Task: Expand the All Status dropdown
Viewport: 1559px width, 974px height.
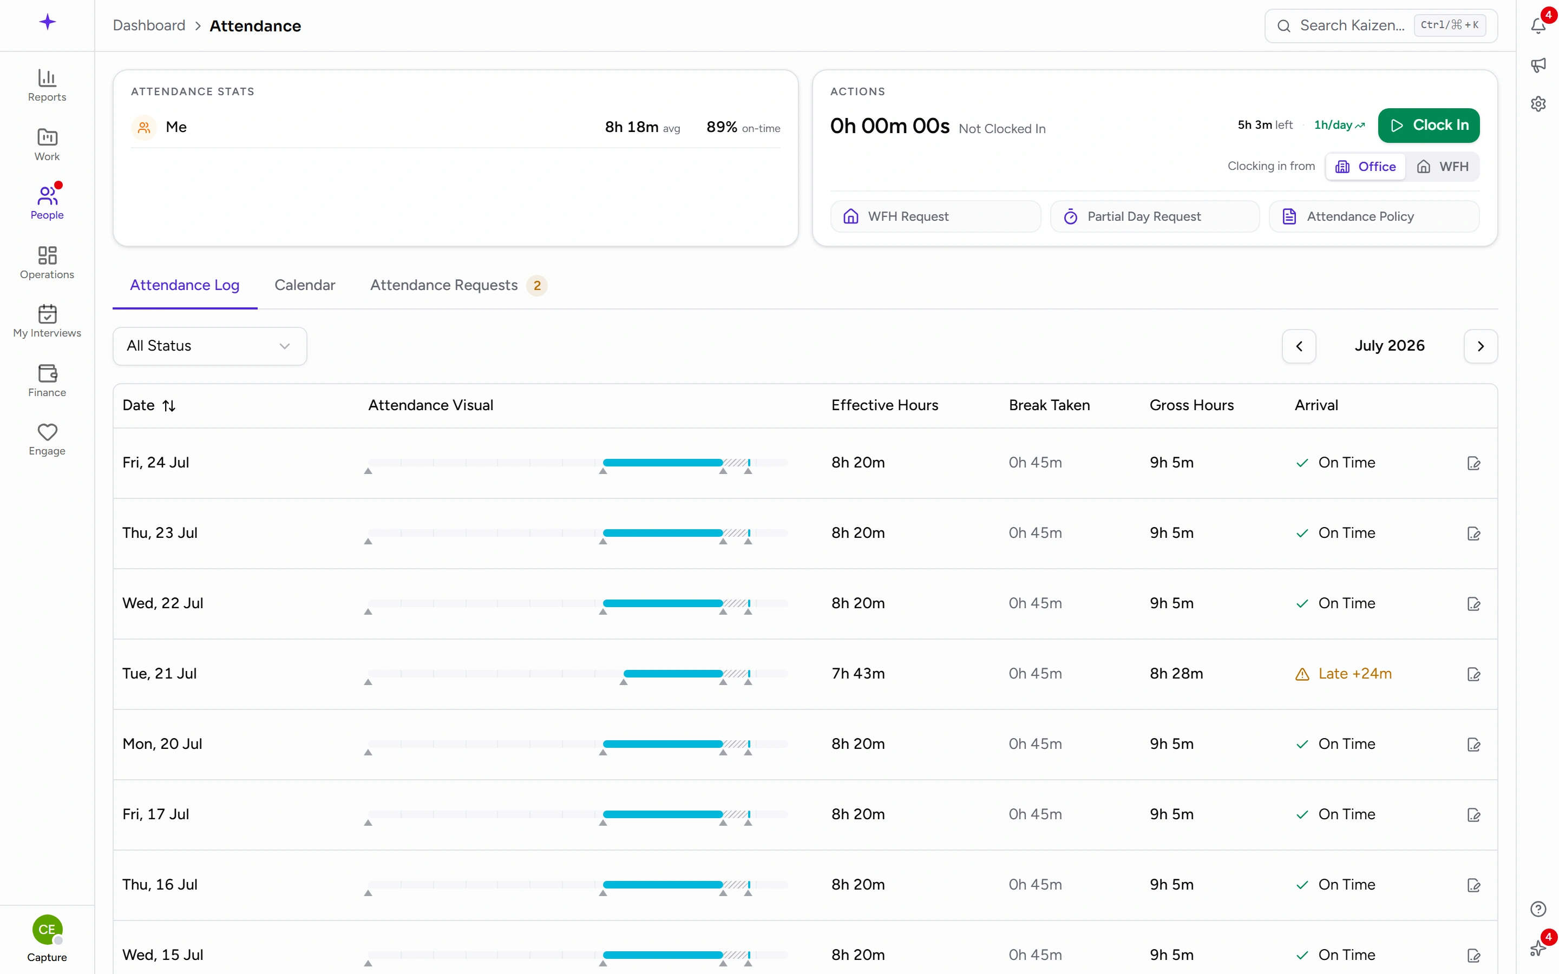Action: click(210, 346)
